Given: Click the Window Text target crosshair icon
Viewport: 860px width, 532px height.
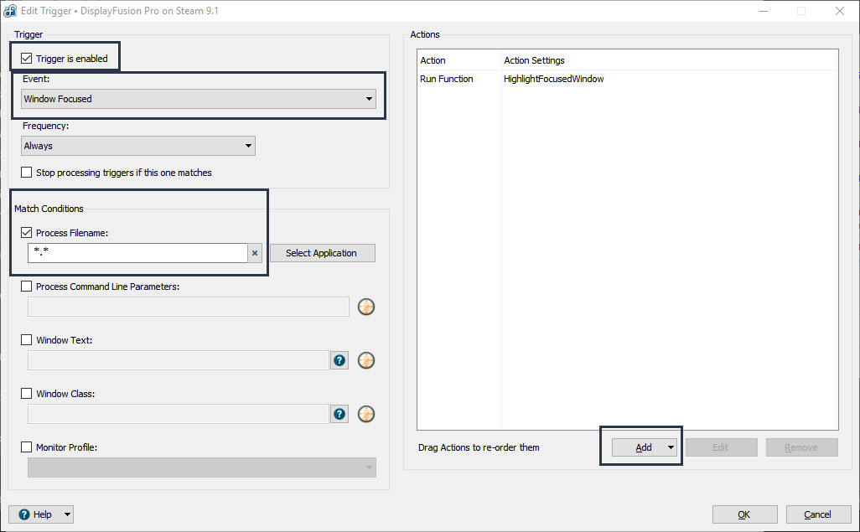Looking at the screenshot, I should point(366,360).
